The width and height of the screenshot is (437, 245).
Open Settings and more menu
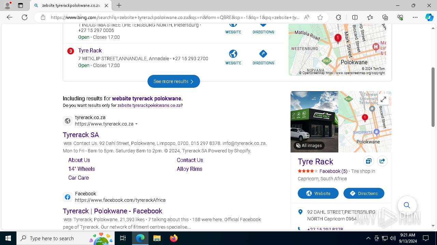pos(415,17)
